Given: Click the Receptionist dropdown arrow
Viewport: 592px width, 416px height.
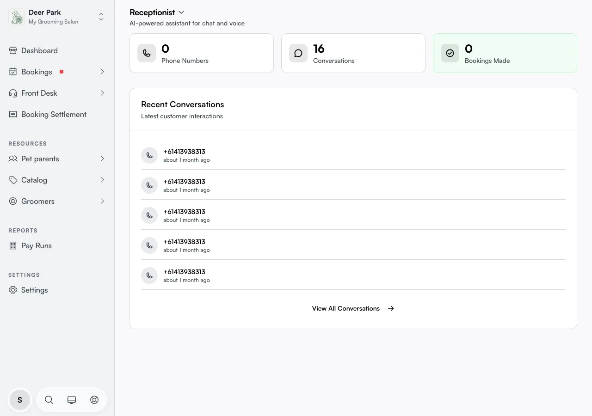Looking at the screenshot, I should pos(181,12).
